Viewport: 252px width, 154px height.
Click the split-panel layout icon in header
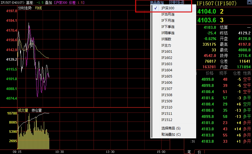(181, 3)
